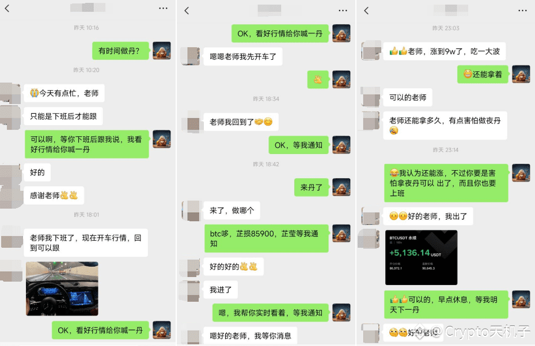Open more options in left chat panel
This screenshot has height=346, width=535.
coord(163,8)
